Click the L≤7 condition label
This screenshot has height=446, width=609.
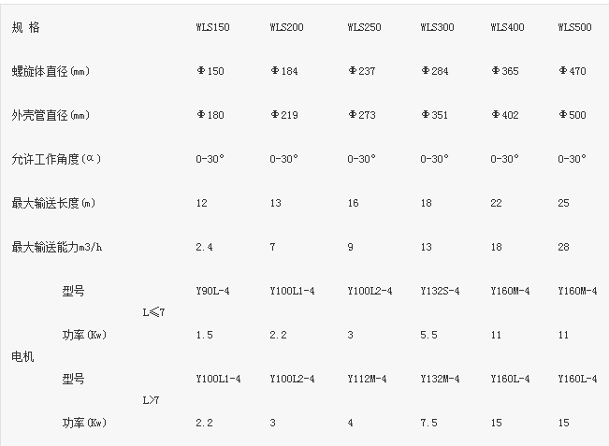coord(156,312)
